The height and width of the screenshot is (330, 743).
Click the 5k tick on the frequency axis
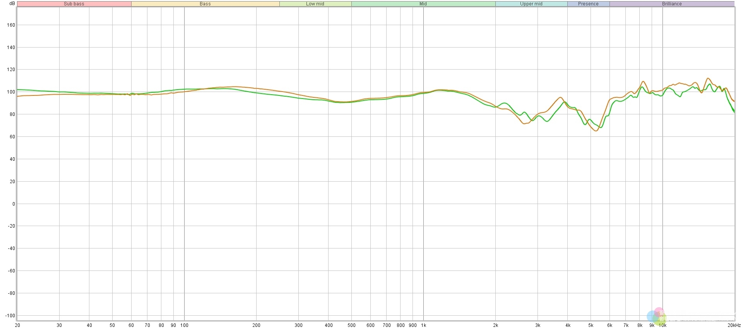coord(591,325)
